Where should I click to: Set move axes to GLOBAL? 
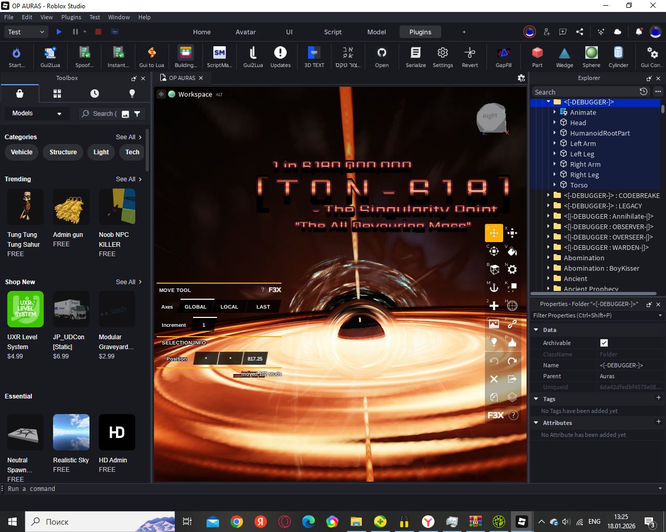pos(196,307)
